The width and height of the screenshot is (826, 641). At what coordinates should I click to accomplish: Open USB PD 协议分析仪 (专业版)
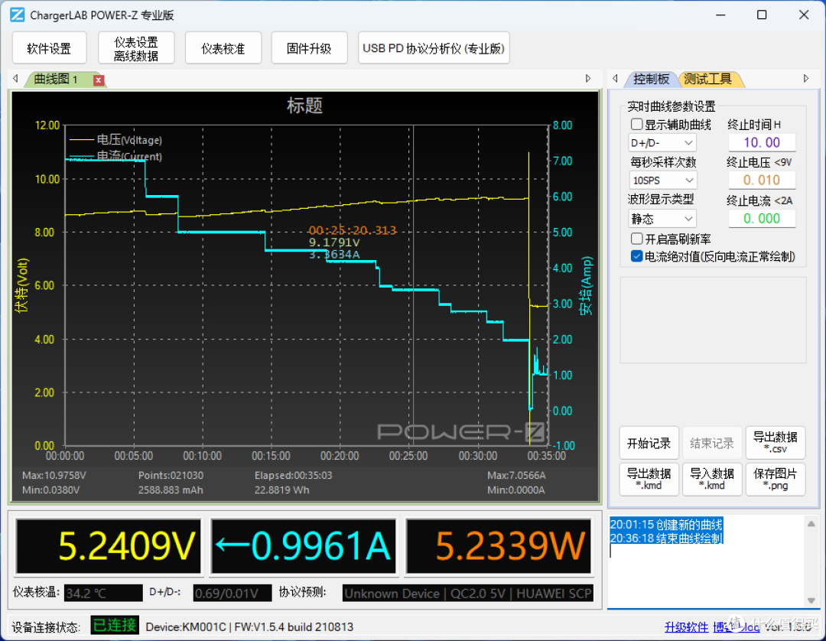point(434,48)
